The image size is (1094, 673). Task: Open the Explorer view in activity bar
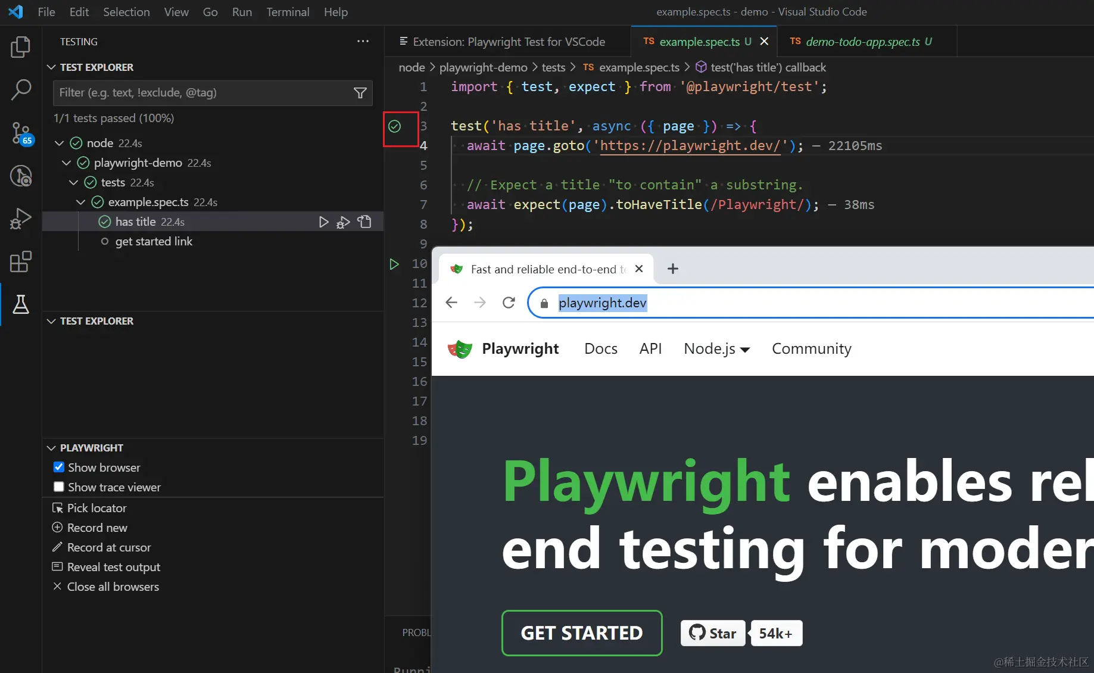point(21,47)
